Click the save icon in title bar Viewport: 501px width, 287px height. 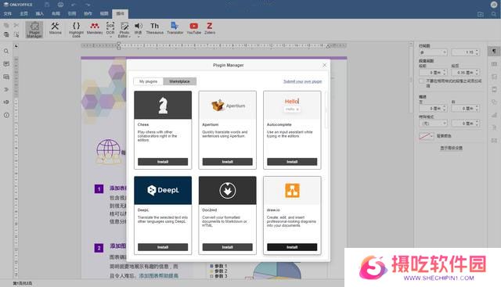coord(47,5)
